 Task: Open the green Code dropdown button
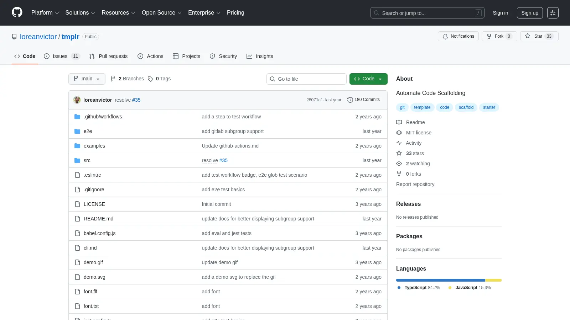pos(368,79)
